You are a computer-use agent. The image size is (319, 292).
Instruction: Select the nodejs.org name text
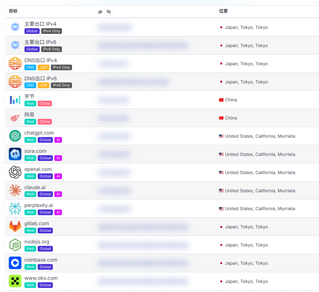click(37, 242)
